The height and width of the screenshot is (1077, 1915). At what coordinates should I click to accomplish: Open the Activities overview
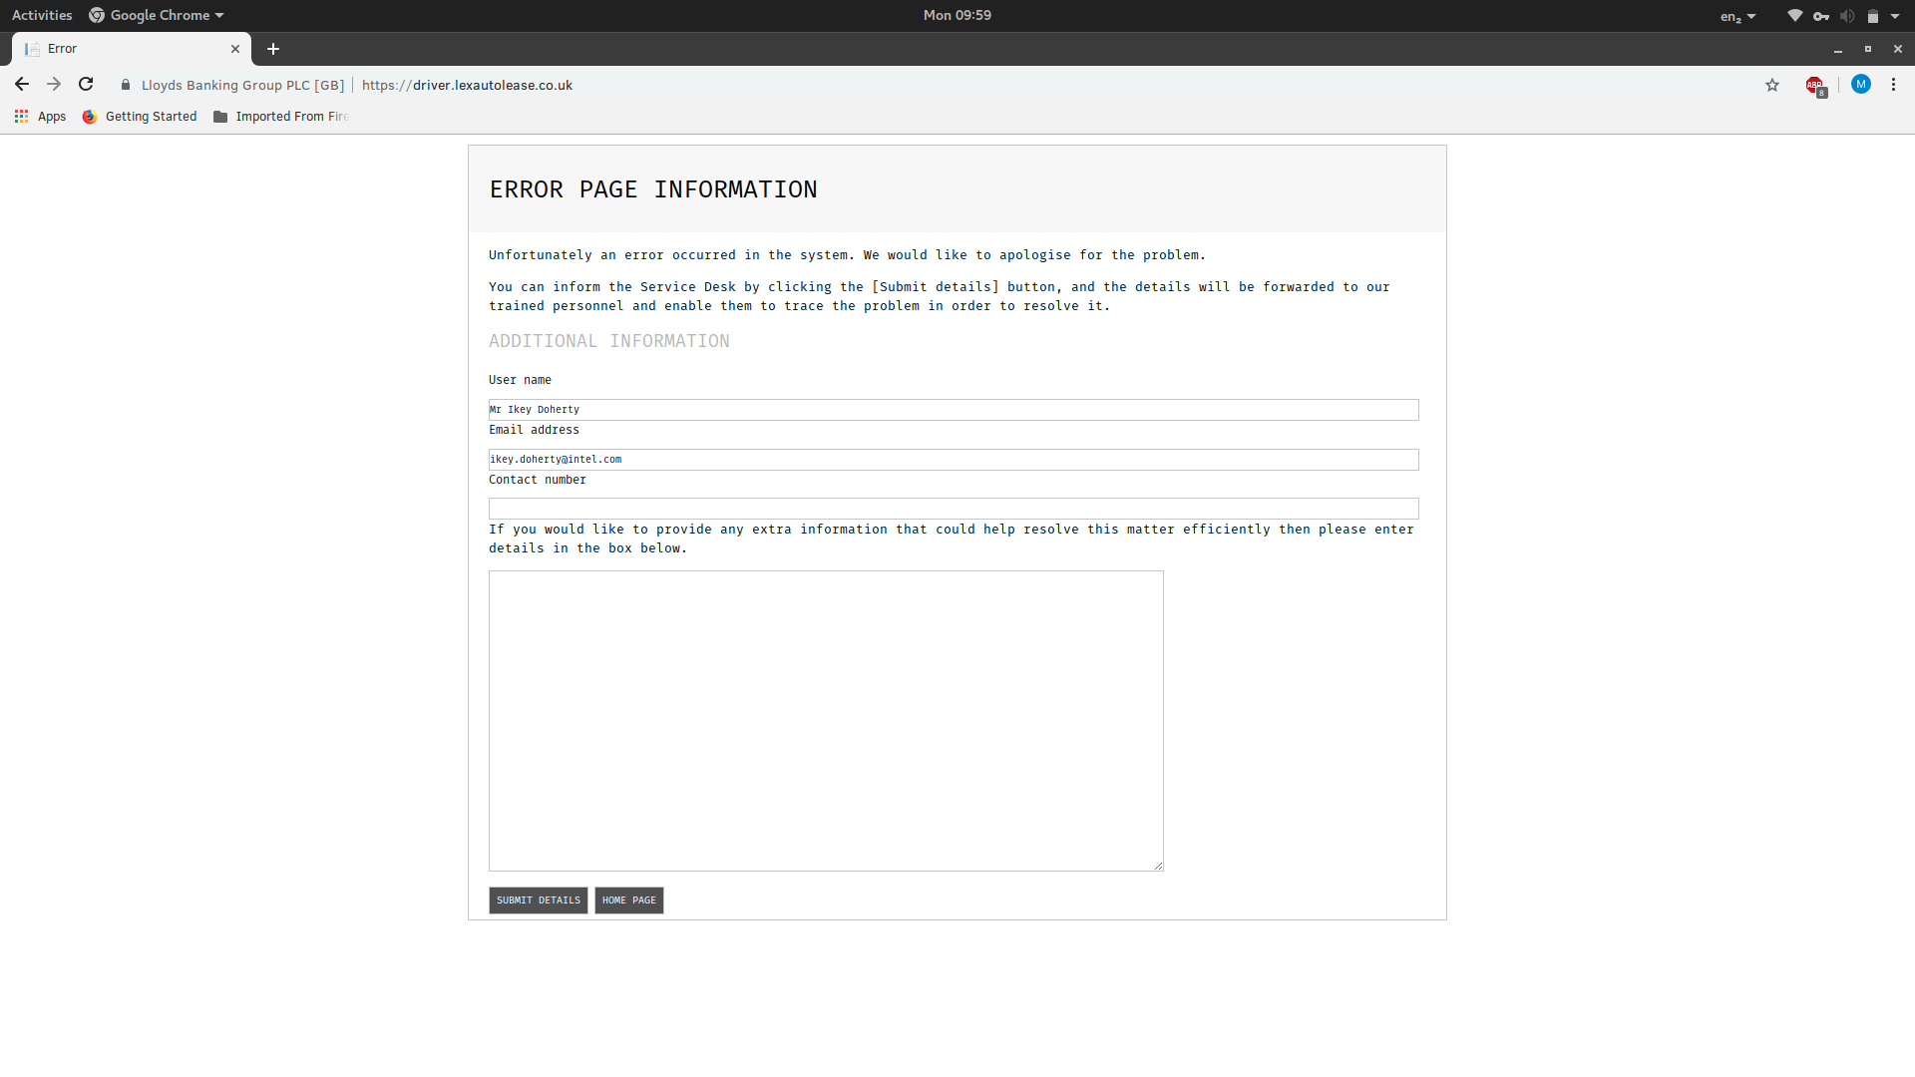[x=42, y=15]
